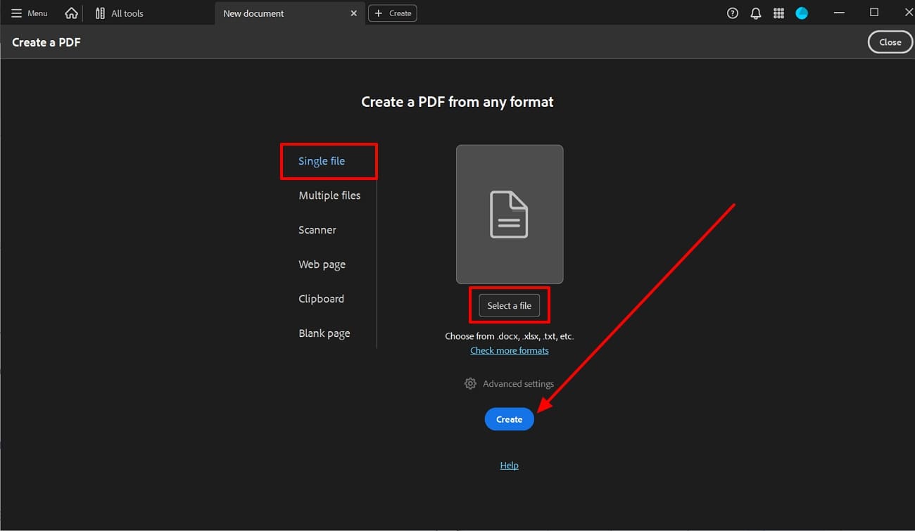Open the notifications bell
915x531 pixels.
click(x=756, y=13)
